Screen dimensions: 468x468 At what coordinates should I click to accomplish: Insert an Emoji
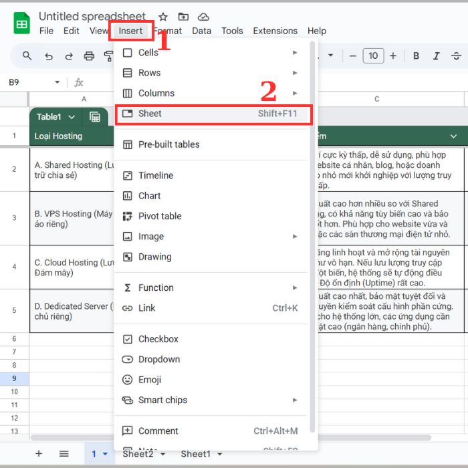pyautogui.click(x=212, y=380)
